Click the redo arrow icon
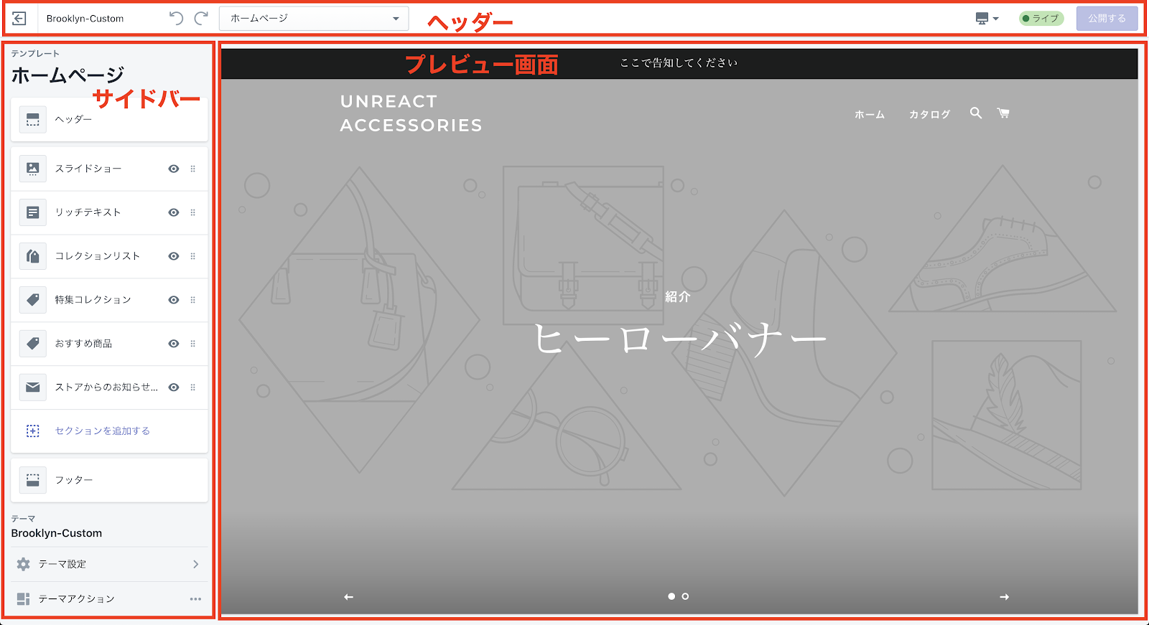Screen dimensions: 1149x625 coord(202,19)
